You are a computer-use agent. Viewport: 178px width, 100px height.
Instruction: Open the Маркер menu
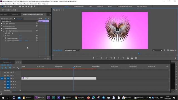[x=26, y=4]
